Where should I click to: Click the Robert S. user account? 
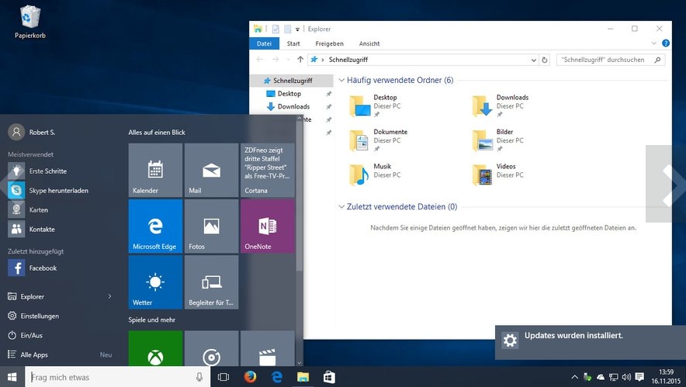point(32,132)
